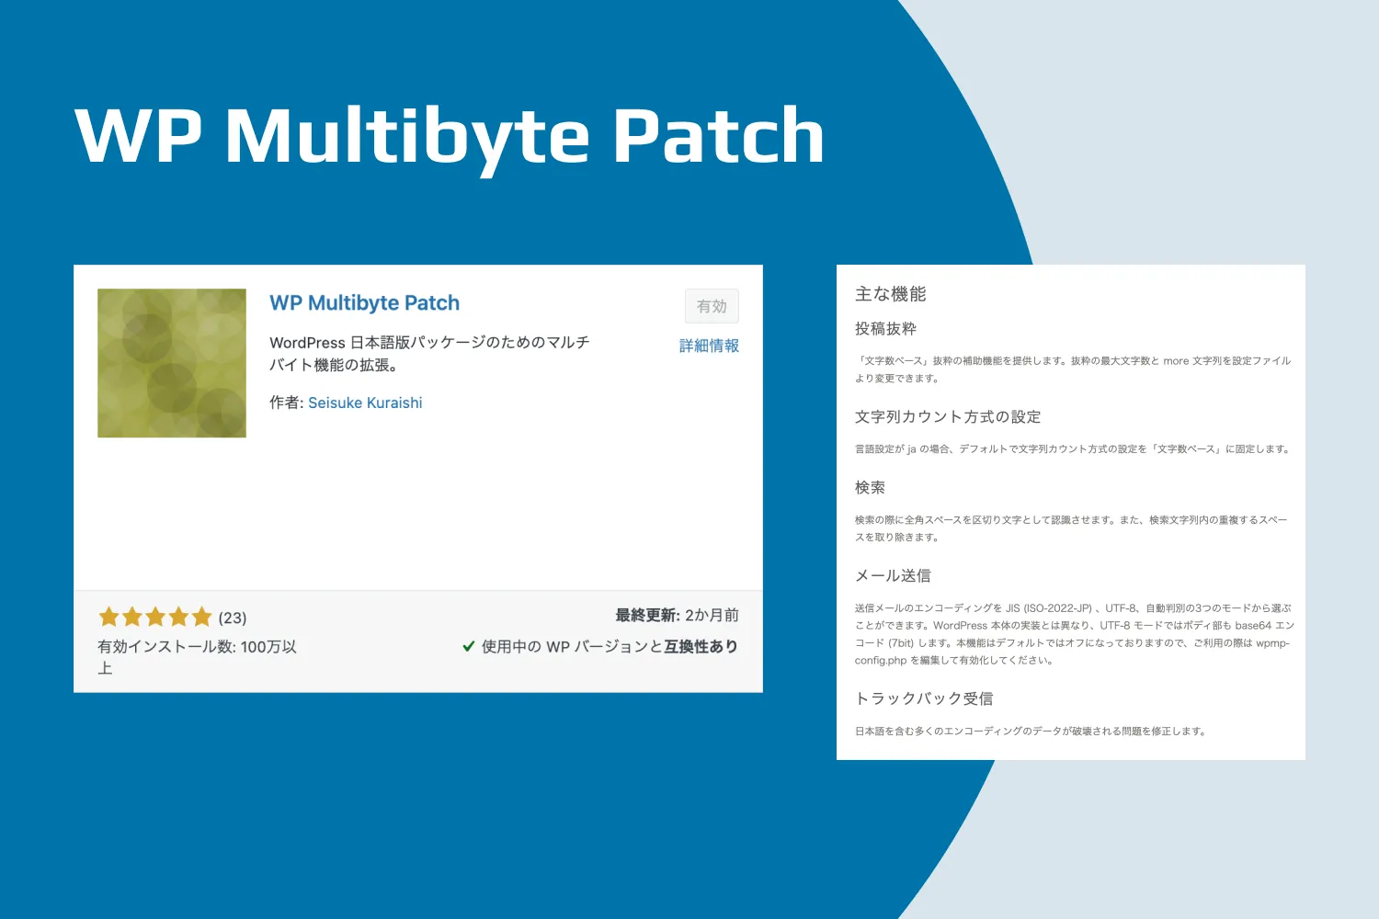This screenshot has width=1379, height=919.
Task: Click the 主な機能 heading
Action: pyautogui.click(x=890, y=294)
